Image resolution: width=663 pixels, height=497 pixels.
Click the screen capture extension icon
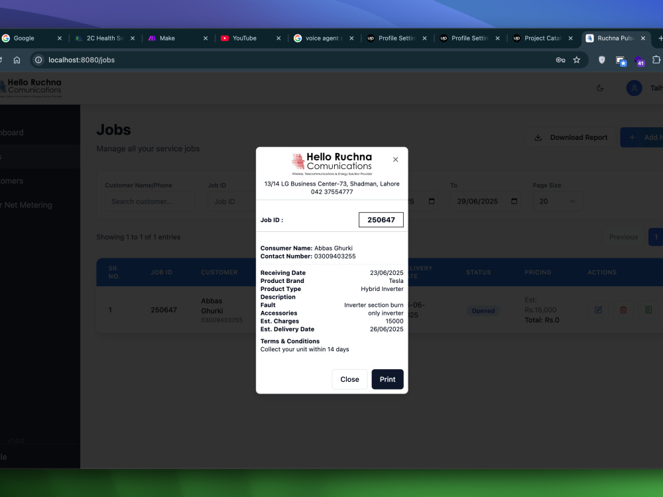[621, 60]
